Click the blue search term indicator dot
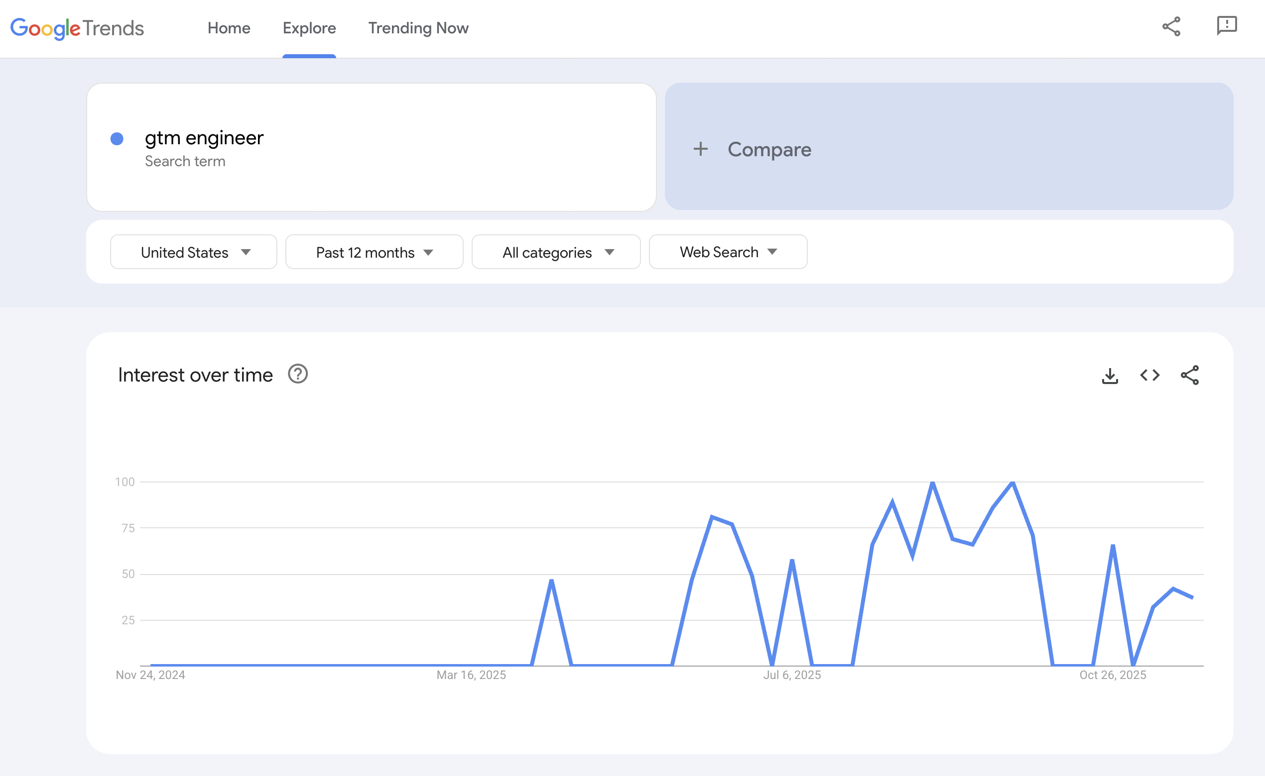The height and width of the screenshot is (776, 1265). (118, 139)
